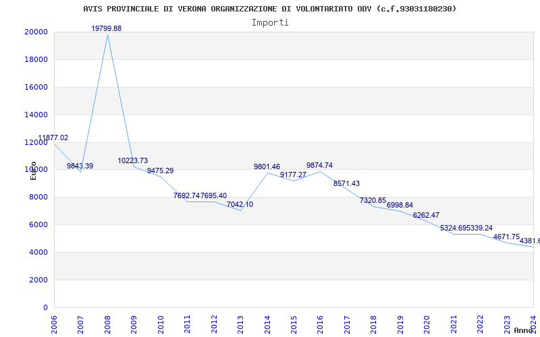Click the Anno x-axis title
Image resolution: width=540 pixels, height=337 pixels.
click(523, 330)
